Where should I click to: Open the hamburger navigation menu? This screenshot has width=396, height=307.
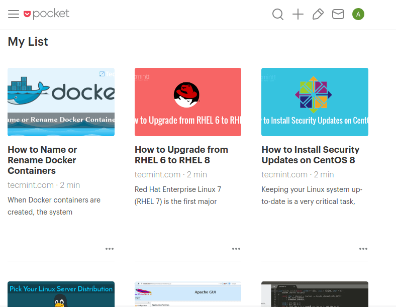tap(14, 14)
